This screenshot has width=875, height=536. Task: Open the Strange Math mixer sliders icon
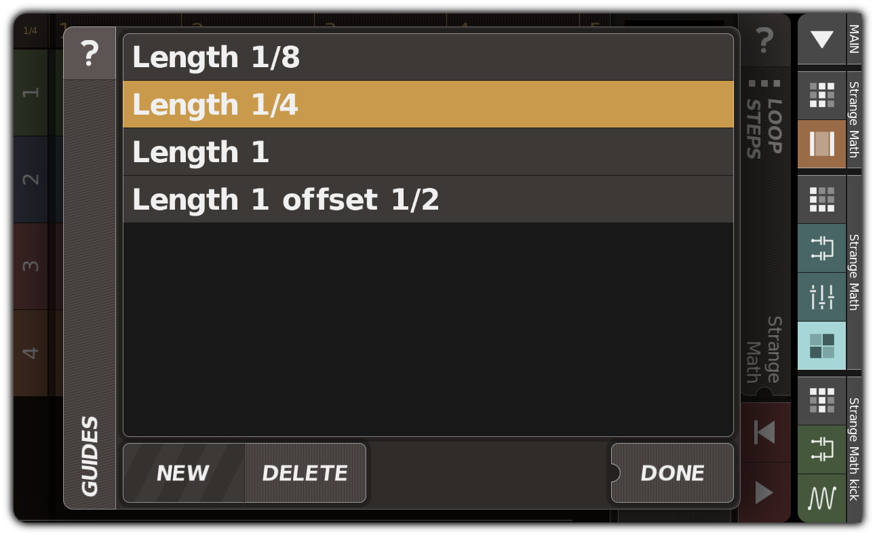tap(821, 296)
